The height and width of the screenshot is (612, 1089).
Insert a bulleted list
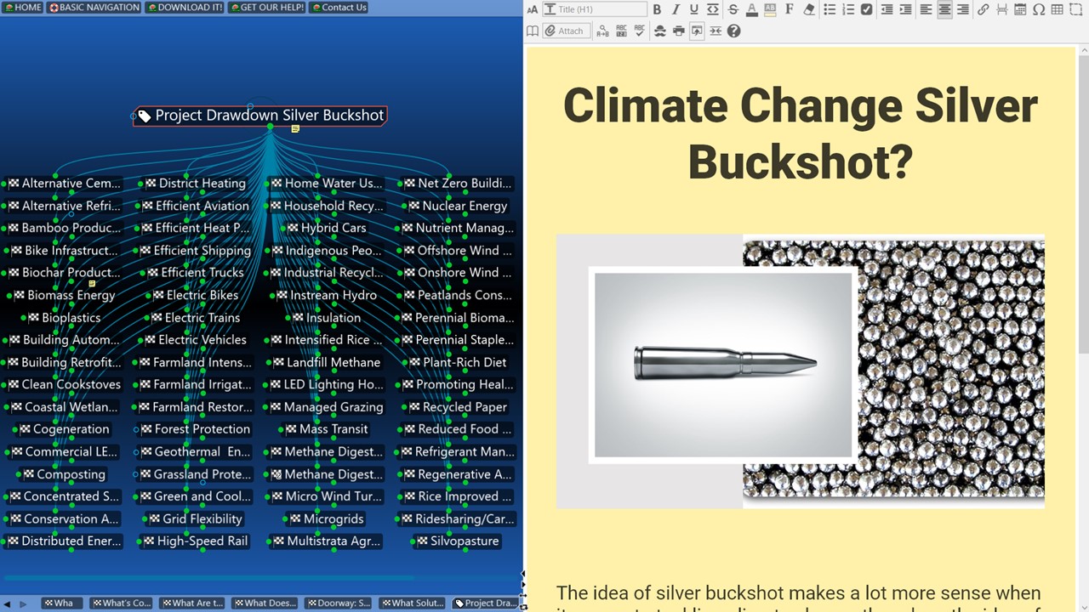830,9
